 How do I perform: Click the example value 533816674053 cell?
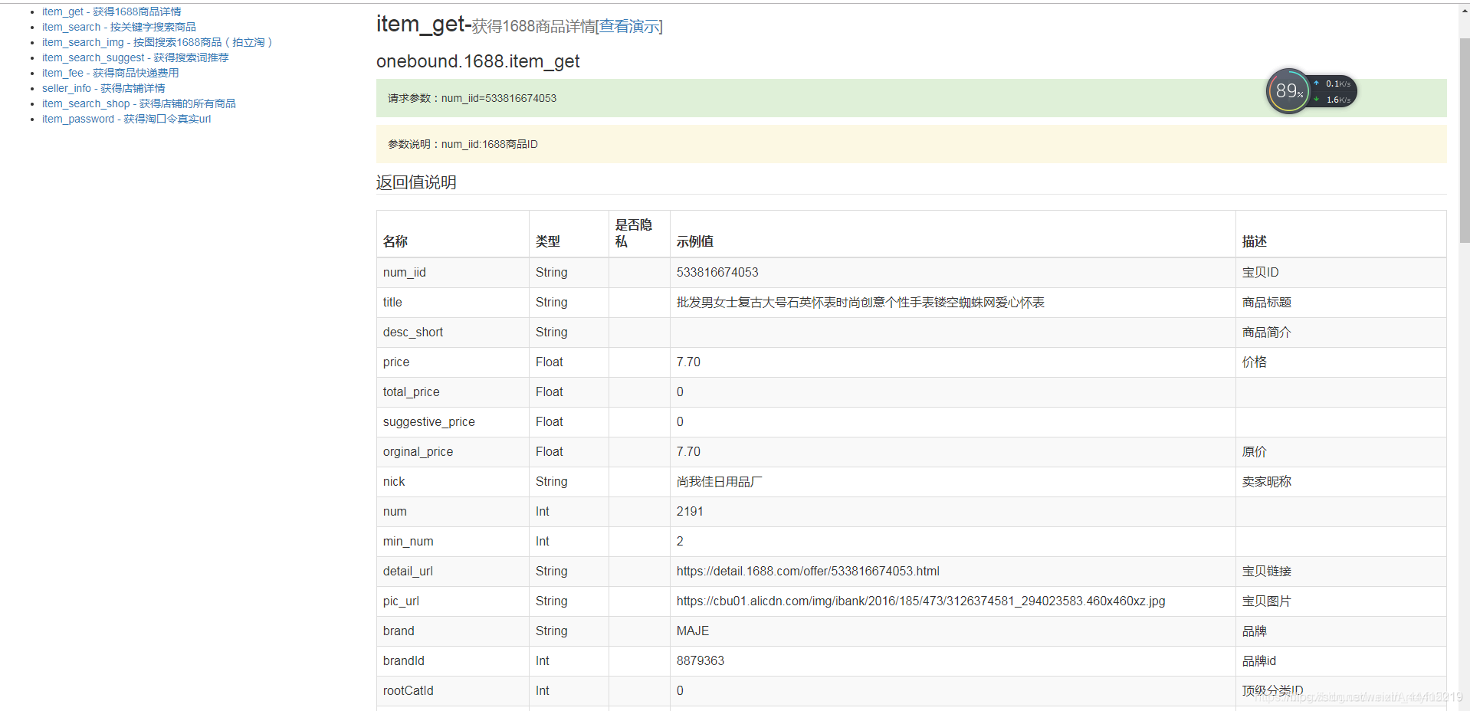[953, 273]
